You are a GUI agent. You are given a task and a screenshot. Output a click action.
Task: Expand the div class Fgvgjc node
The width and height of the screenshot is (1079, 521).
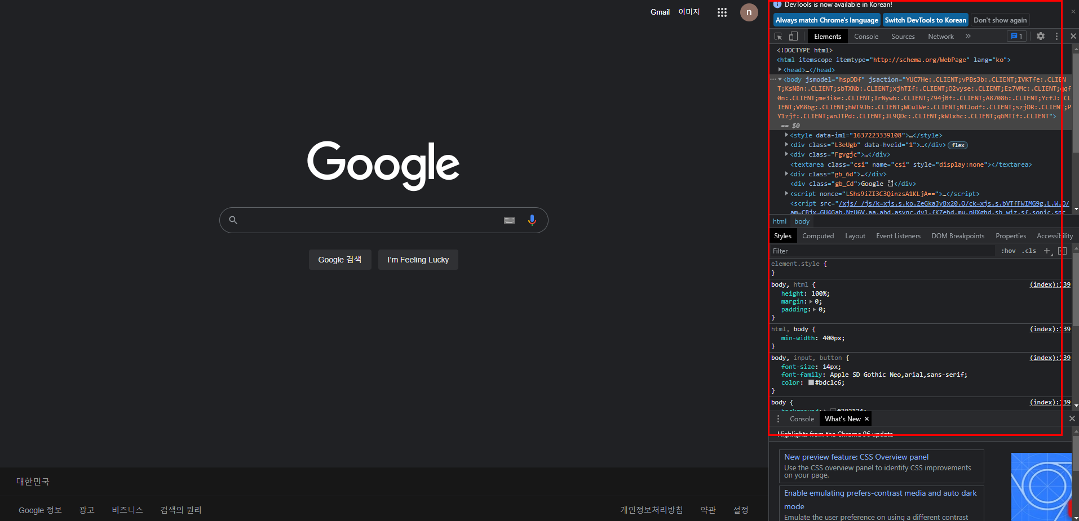786,154
